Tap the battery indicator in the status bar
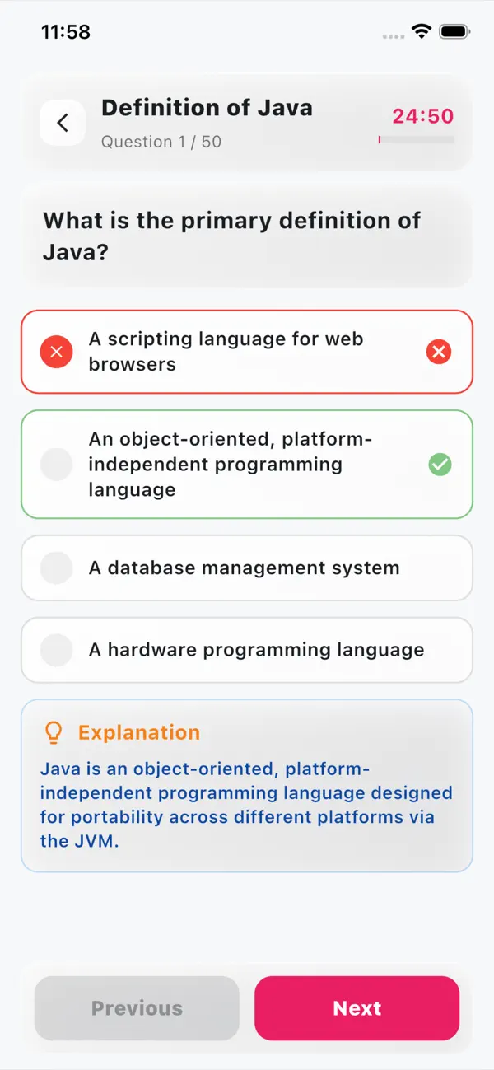 click(x=454, y=31)
